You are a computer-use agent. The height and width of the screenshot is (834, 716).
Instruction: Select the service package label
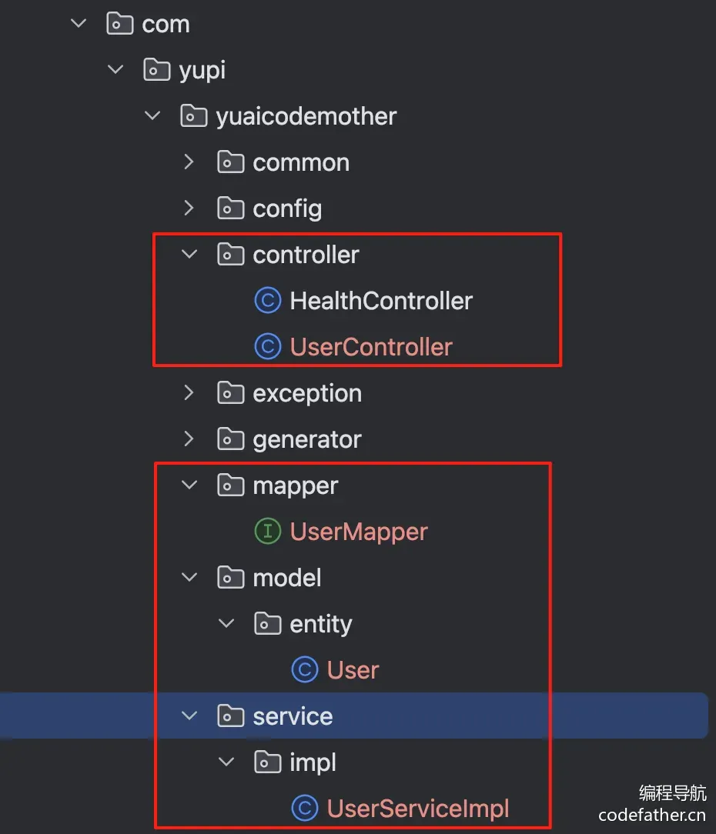coord(293,716)
